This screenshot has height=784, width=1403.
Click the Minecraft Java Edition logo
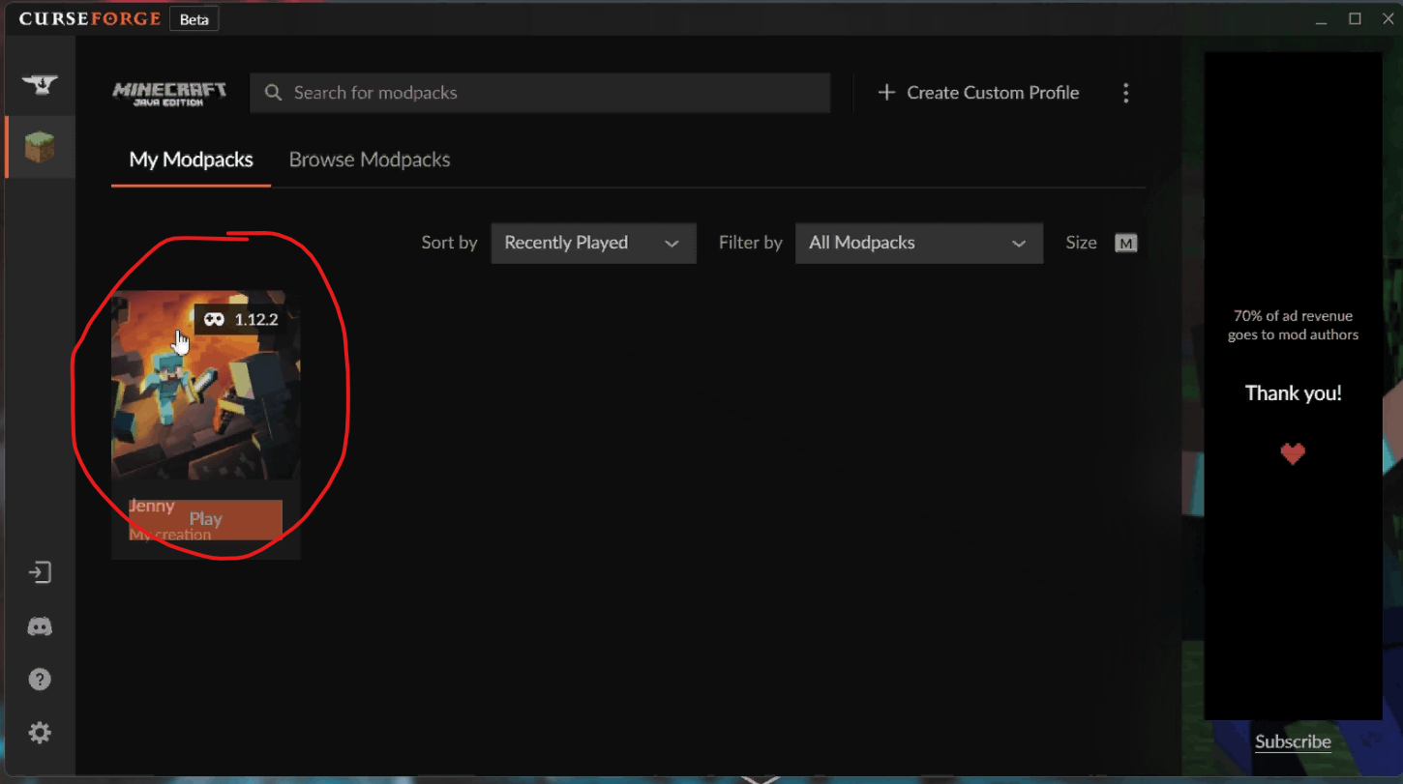coord(169,93)
